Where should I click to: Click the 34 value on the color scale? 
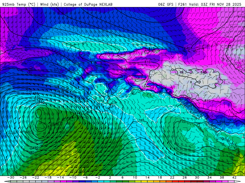tap(209, 178)
